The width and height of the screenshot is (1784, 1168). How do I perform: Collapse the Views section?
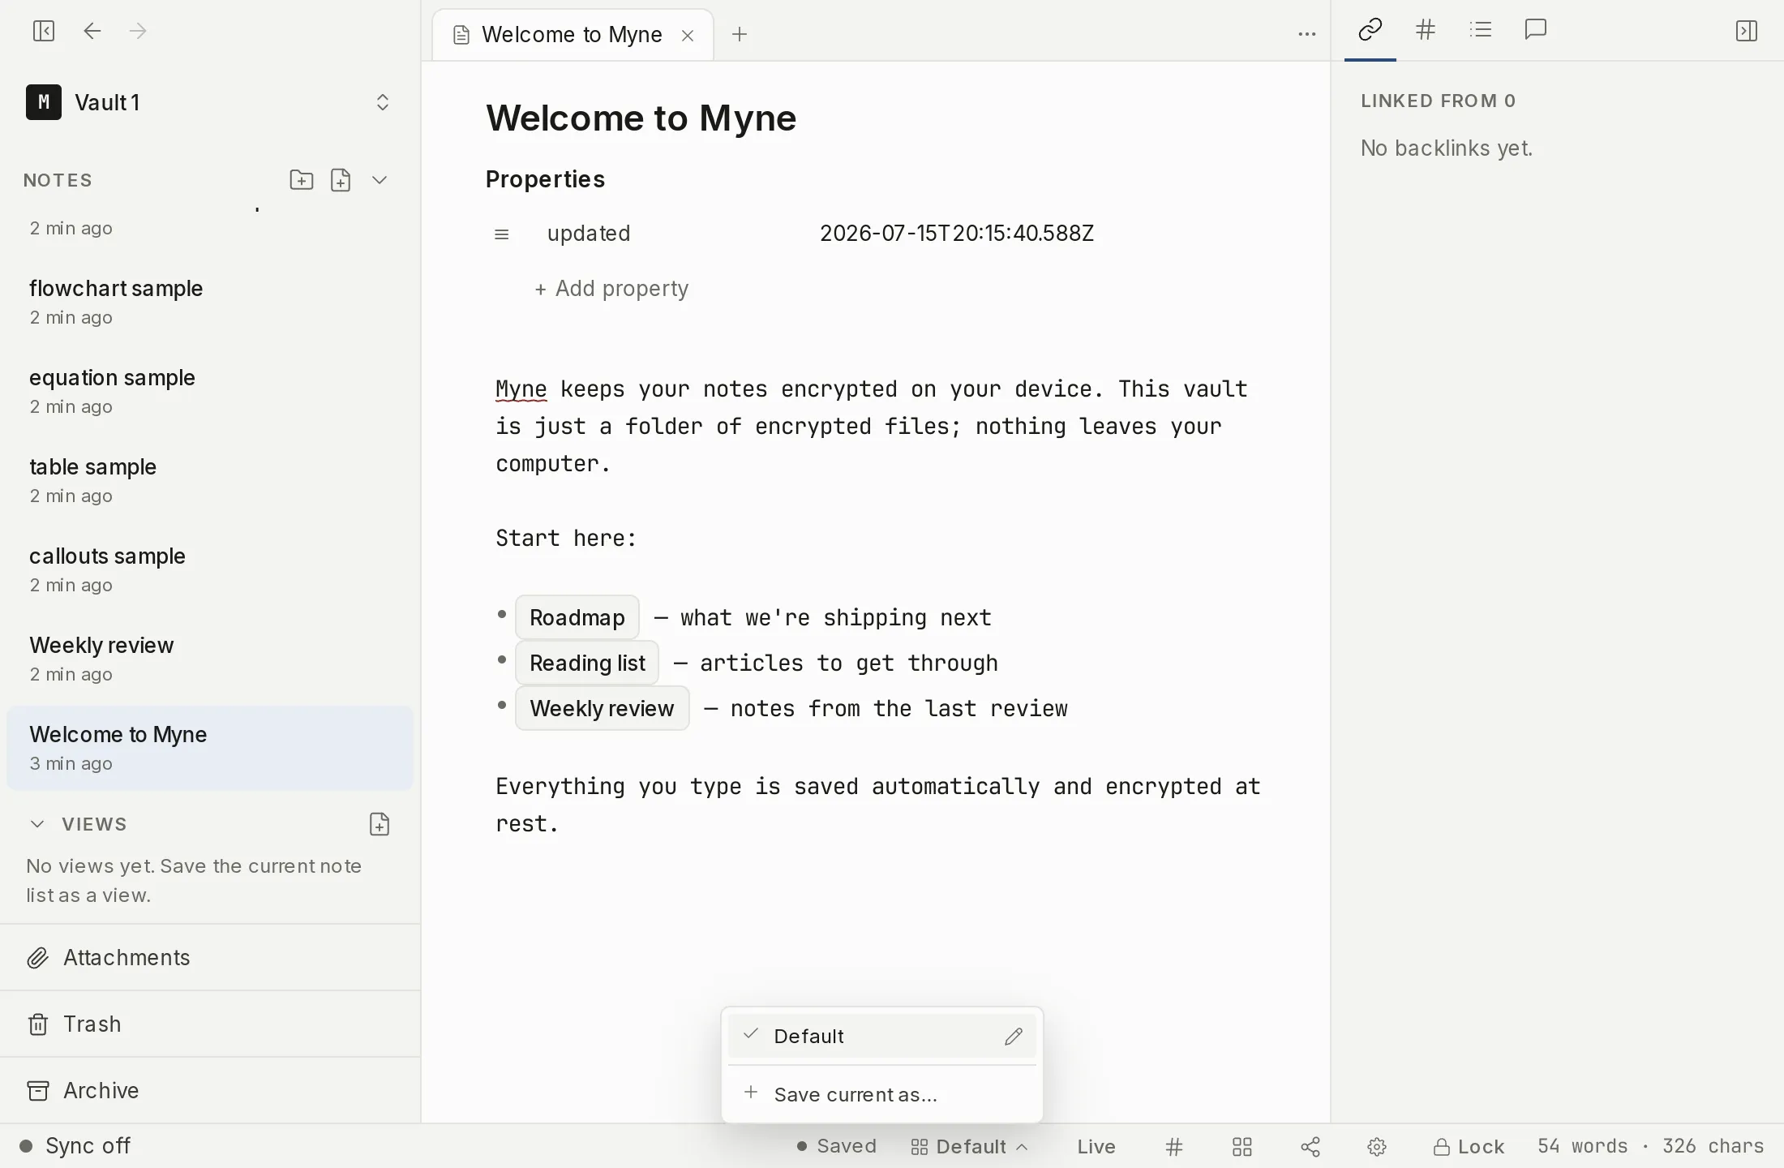(x=37, y=824)
